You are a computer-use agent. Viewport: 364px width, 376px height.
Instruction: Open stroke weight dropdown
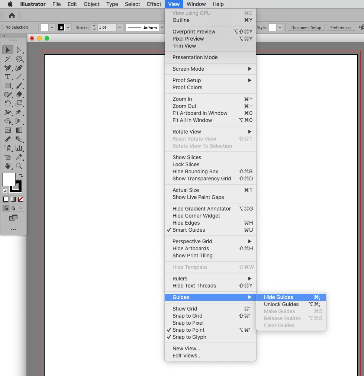point(119,28)
